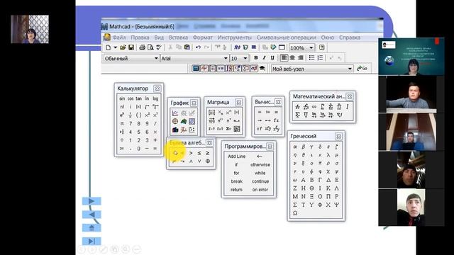Image resolution: width=454 pixels, height=255 pixels.
Task: Toggle Italic formatting
Action: tap(264, 58)
